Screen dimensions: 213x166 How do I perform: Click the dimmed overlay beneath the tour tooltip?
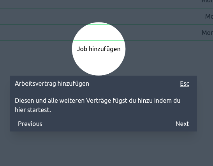103,149
